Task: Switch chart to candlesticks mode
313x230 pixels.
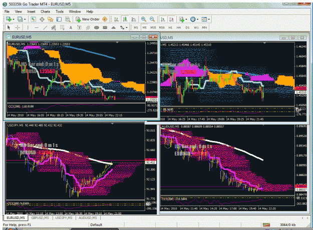Action: click(125, 19)
